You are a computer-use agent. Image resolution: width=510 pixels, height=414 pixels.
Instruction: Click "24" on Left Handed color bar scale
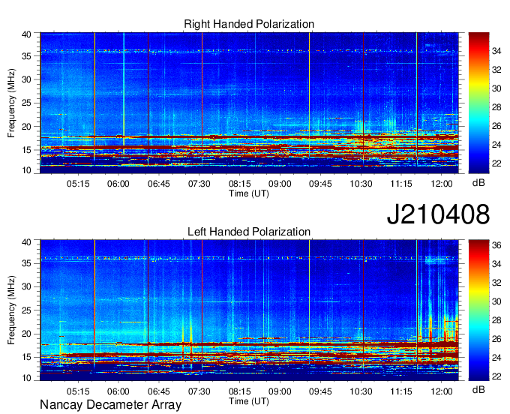[496, 358]
